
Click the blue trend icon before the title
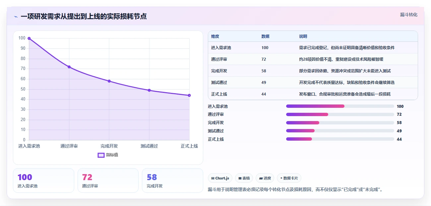[16, 17]
